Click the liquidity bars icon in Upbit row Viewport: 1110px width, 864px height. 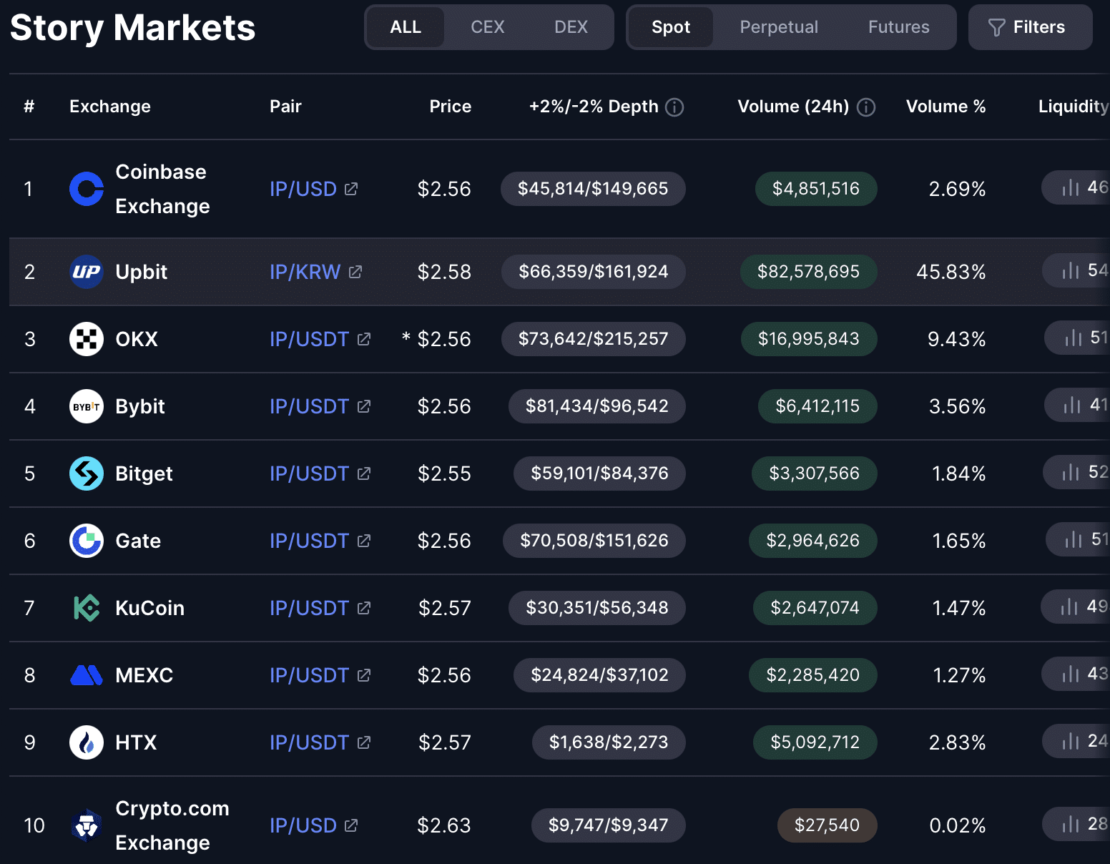1071,270
